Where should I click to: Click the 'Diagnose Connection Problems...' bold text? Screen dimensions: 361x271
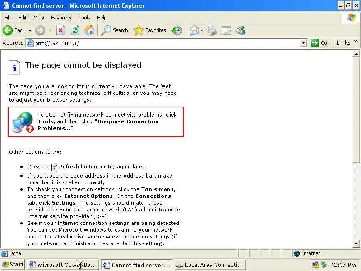(98, 125)
